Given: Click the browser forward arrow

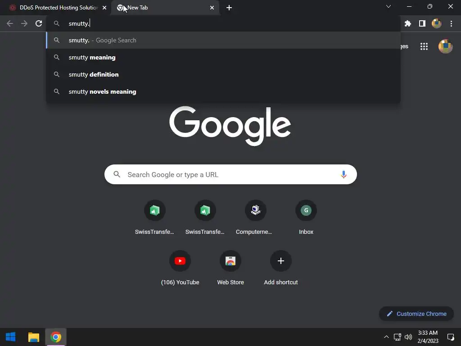Looking at the screenshot, I should tap(24, 23).
